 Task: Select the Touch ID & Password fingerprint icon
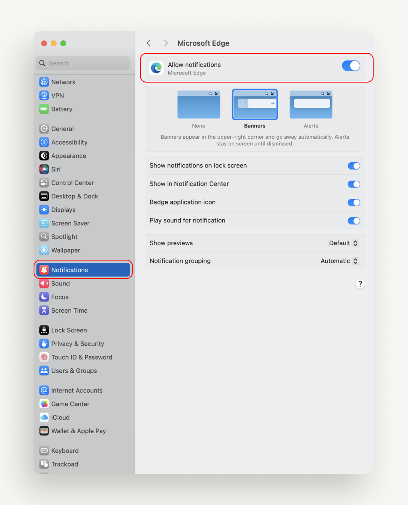coord(44,357)
